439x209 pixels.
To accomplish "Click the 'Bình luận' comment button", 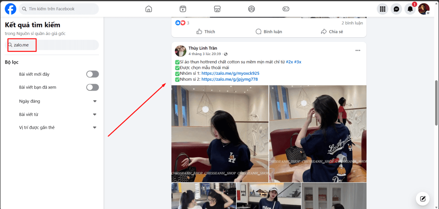I will (269, 32).
